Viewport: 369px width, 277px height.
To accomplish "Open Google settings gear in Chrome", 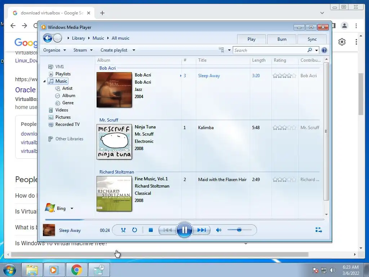I will [342, 42].
